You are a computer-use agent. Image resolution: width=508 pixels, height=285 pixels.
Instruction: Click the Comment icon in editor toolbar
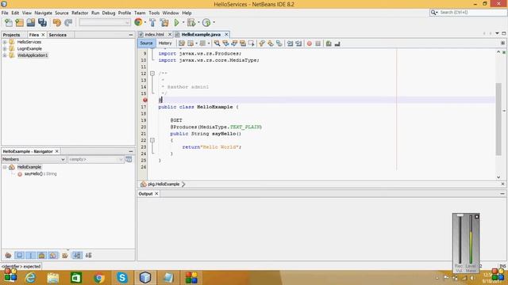[x=329, y=44]
